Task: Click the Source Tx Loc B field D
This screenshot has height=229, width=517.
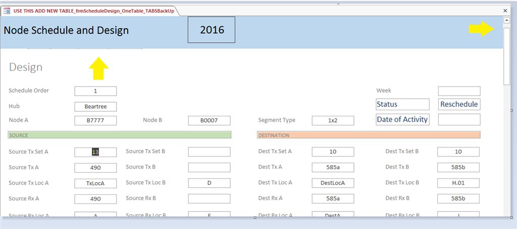Action: coord(210,183)
